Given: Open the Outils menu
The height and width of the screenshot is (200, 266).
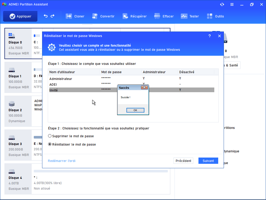Looking at the screenshot, I should click(215, 16).
